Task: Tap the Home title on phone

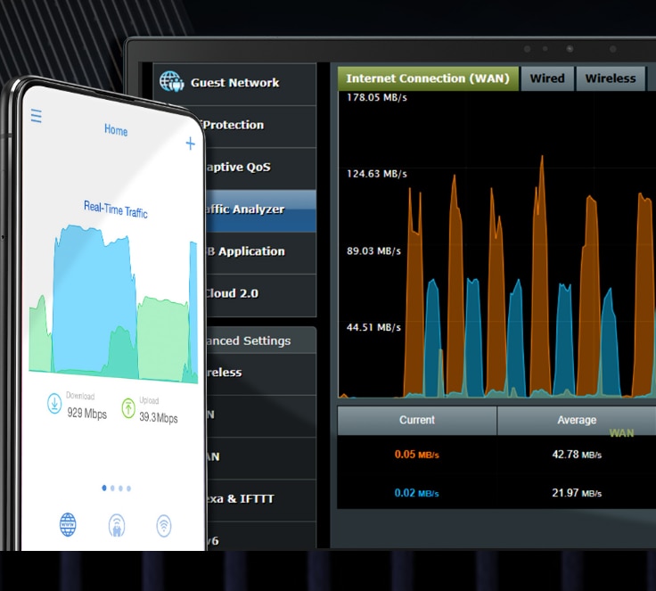Action: (116, 130)
